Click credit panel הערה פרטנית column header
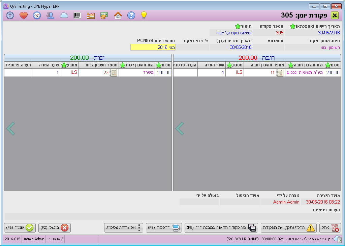Viewport: 345px width, 246px height. [18, 65]
